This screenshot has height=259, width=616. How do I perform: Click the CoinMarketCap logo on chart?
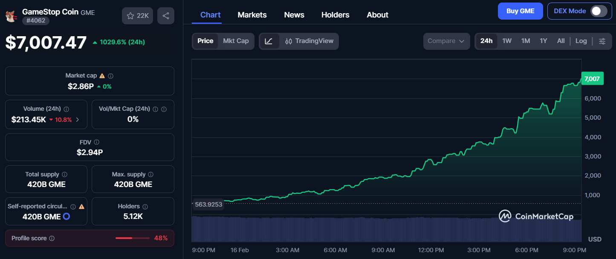click(x=536, y=216)
